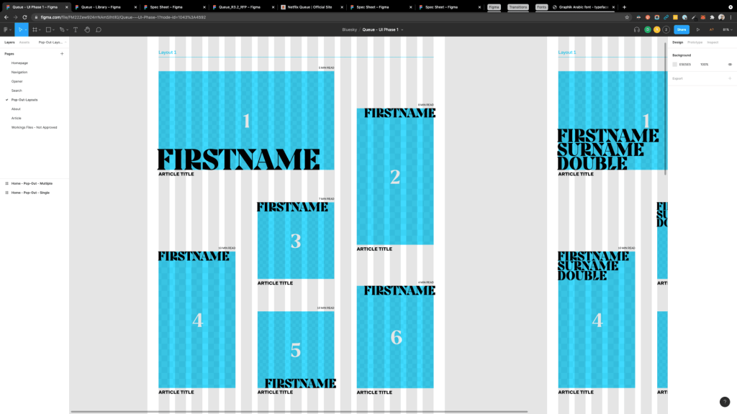Select the Comment tool
Image resolution: width=737 pixels, height=414 pixels.
[x=99, y=29]
